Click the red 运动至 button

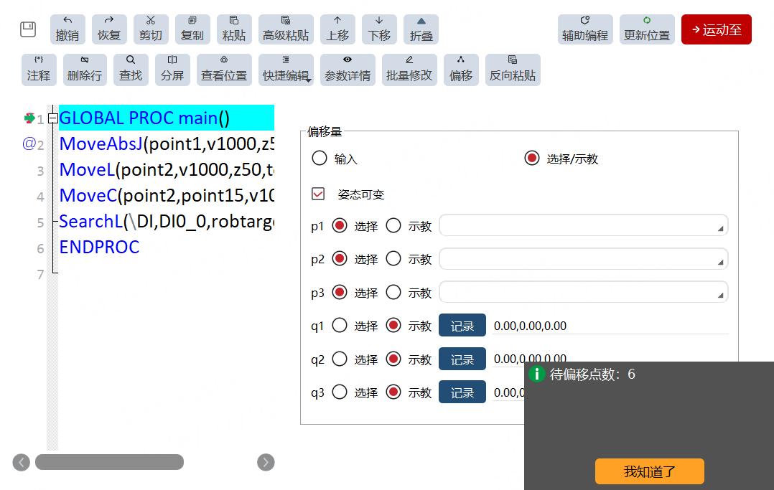point(717,29)
